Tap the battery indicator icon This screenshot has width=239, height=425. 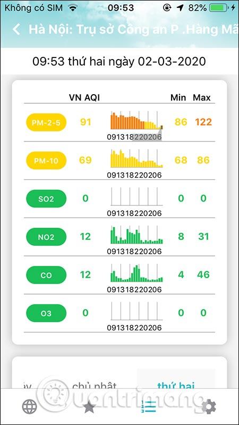(x=218, y=8)
